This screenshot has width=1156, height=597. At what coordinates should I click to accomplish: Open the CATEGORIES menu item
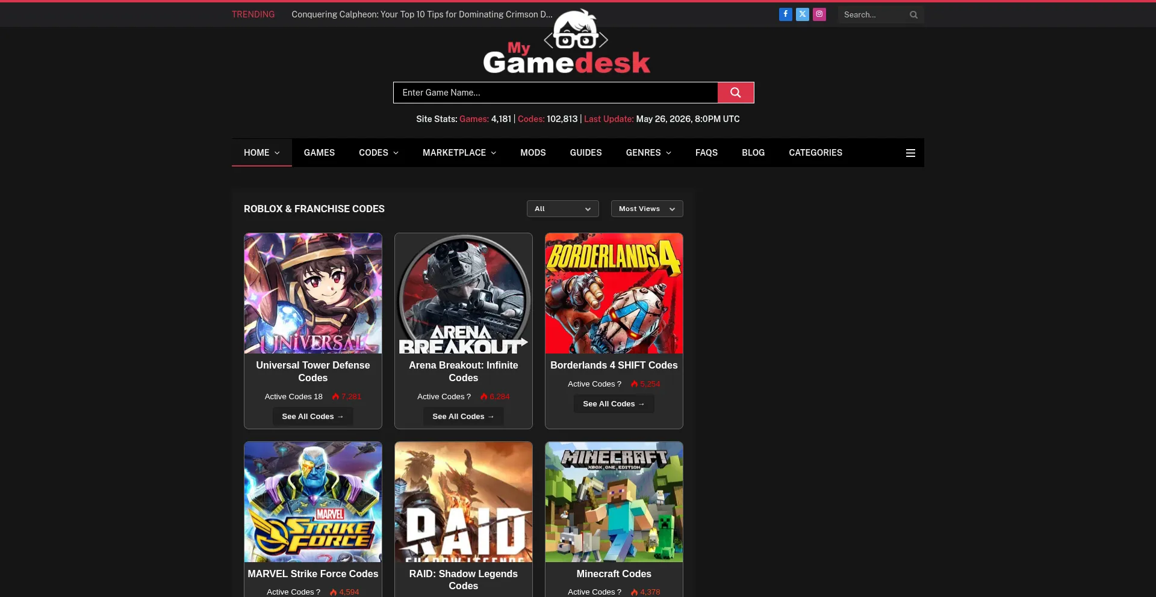815,153
